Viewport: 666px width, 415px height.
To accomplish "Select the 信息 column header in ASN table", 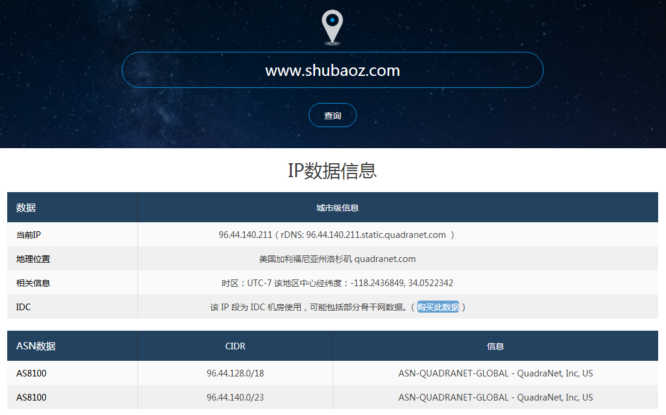I will pyautogui.click(x=495, y=346).
